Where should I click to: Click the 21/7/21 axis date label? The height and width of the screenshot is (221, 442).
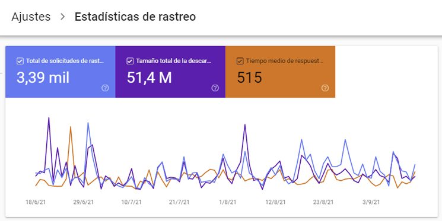179,202
